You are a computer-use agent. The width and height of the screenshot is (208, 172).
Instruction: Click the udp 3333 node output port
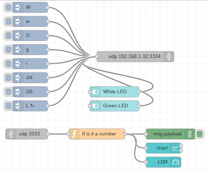point(48,134)
